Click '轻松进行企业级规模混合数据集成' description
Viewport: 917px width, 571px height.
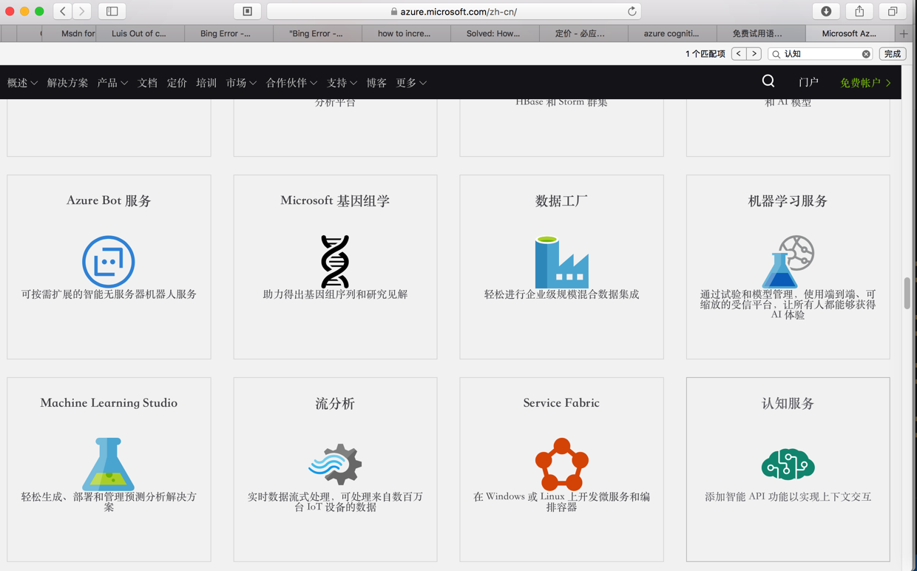561,294
